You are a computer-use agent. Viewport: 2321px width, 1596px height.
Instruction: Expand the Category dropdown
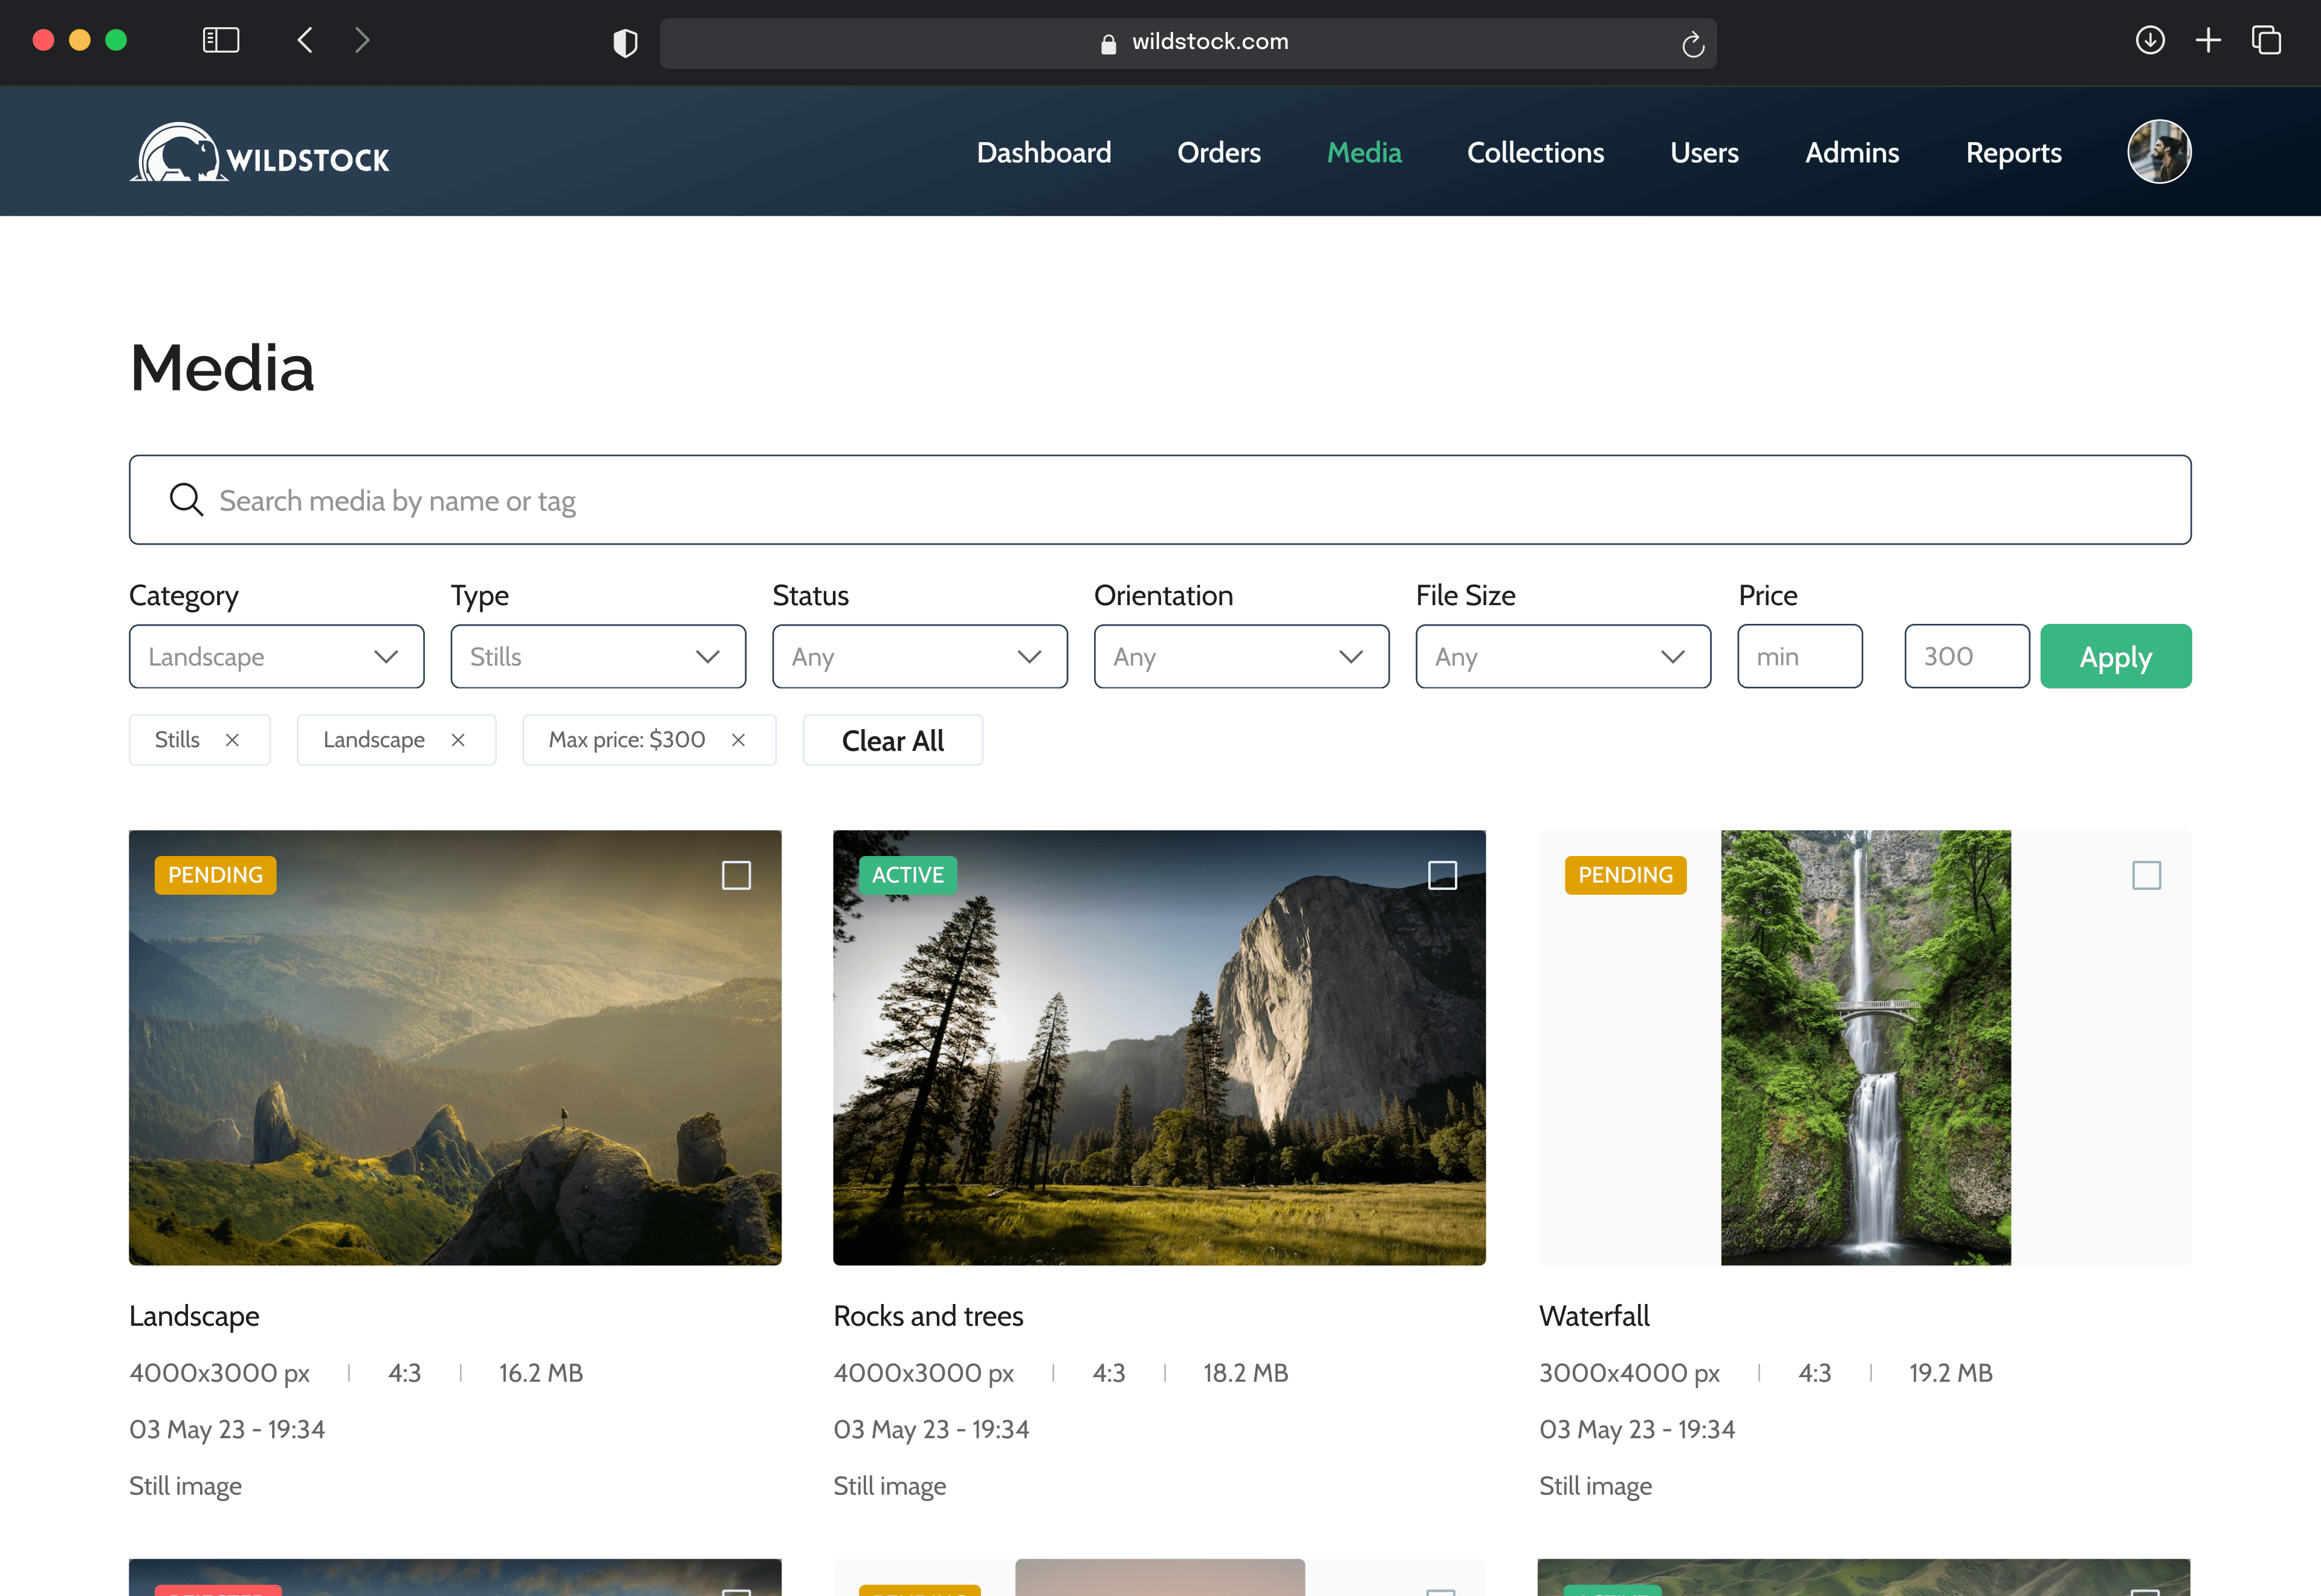276,657
